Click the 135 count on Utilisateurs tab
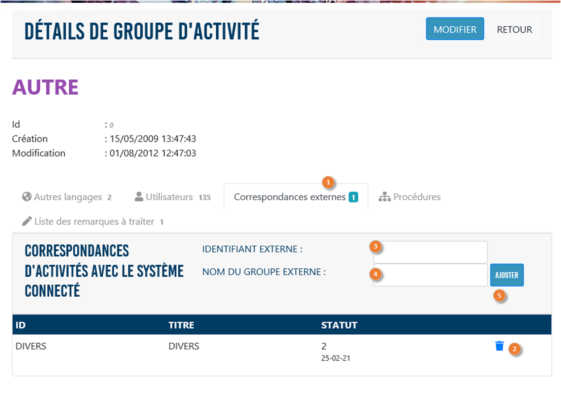The height and width of the screenshot is (396, 561). [204, 198]
